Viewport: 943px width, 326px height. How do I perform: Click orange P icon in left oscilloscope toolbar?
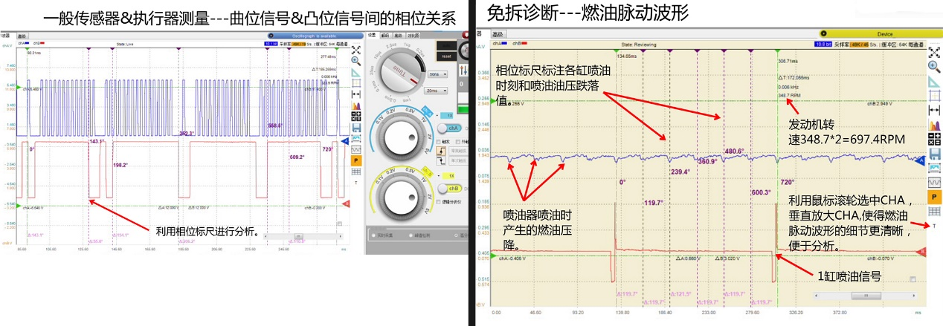click(x=355, y=160)
